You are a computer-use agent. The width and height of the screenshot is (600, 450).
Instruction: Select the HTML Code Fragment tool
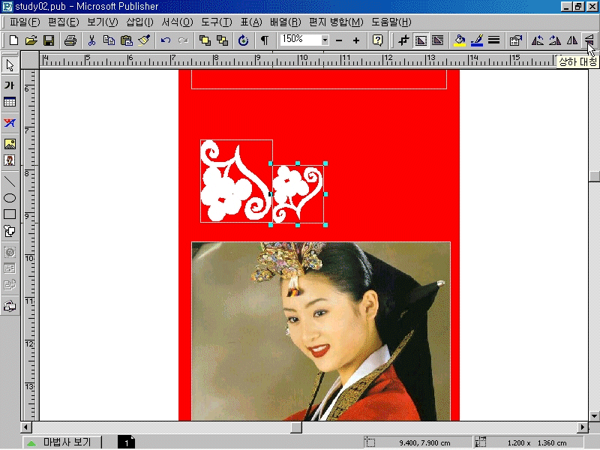10,285
